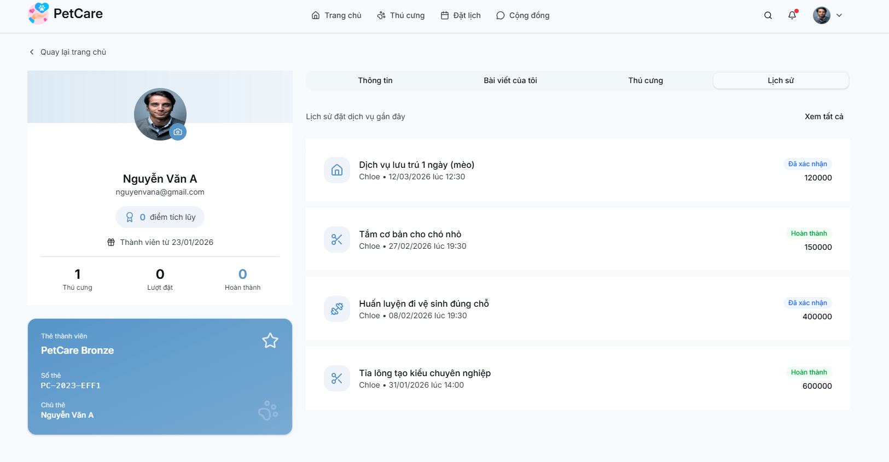Click the medal icon beside điểm tích lũy
This screenshot has height=462, width=889.
pyautogui.click(x=130, y=217)
